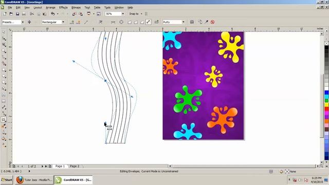
Task: Select the Freehand tool
Action: [x=4, y=57]
